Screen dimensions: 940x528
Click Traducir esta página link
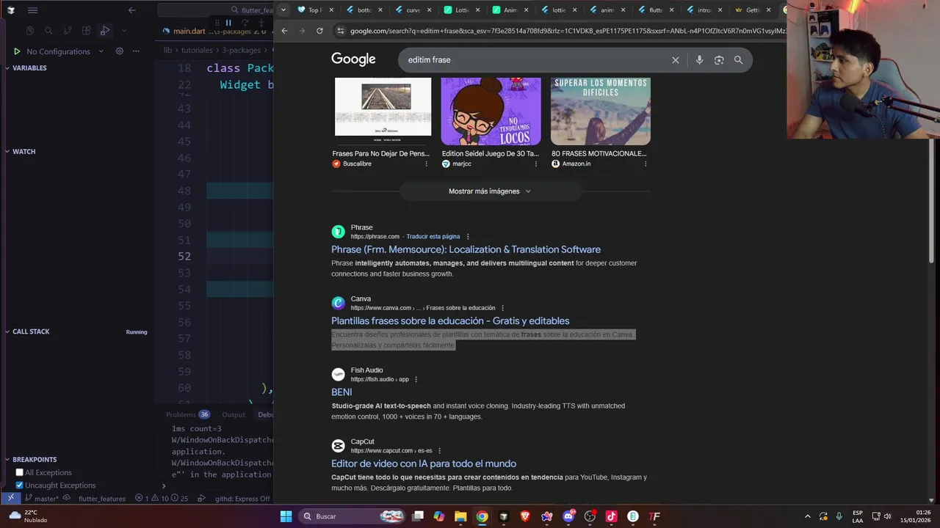(433, 237)
